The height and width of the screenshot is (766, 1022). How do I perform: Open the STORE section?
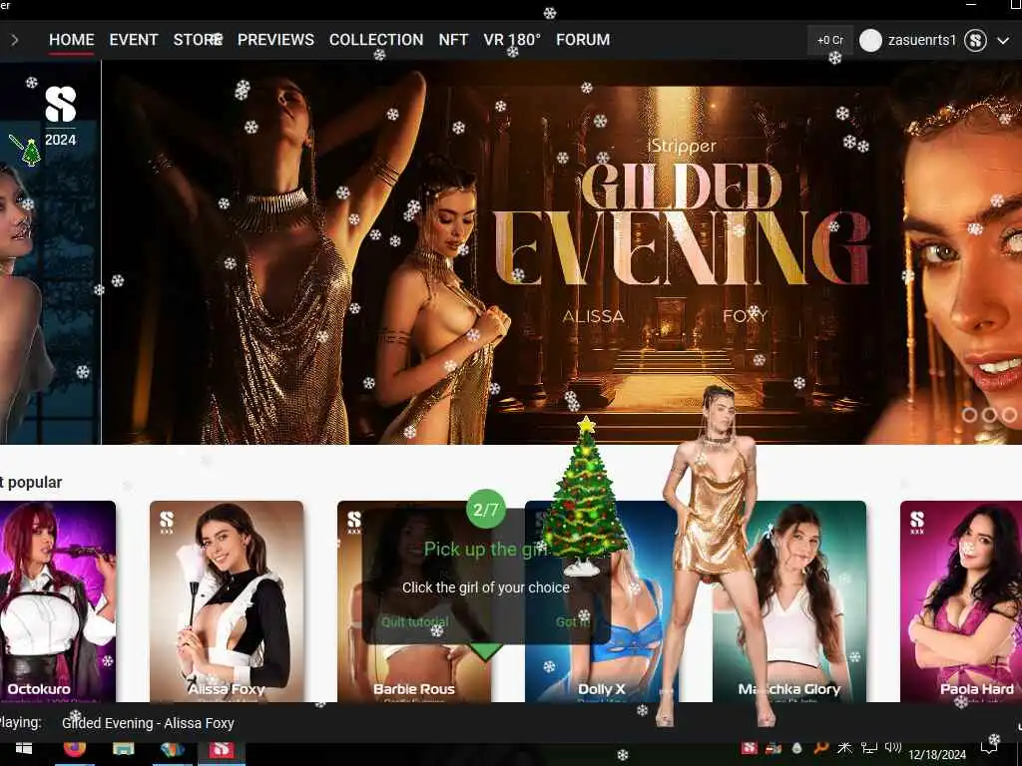(x=198, y=40)
